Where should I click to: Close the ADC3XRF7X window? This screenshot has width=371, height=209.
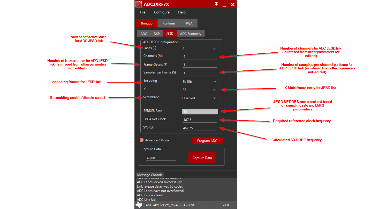[233, 4]
